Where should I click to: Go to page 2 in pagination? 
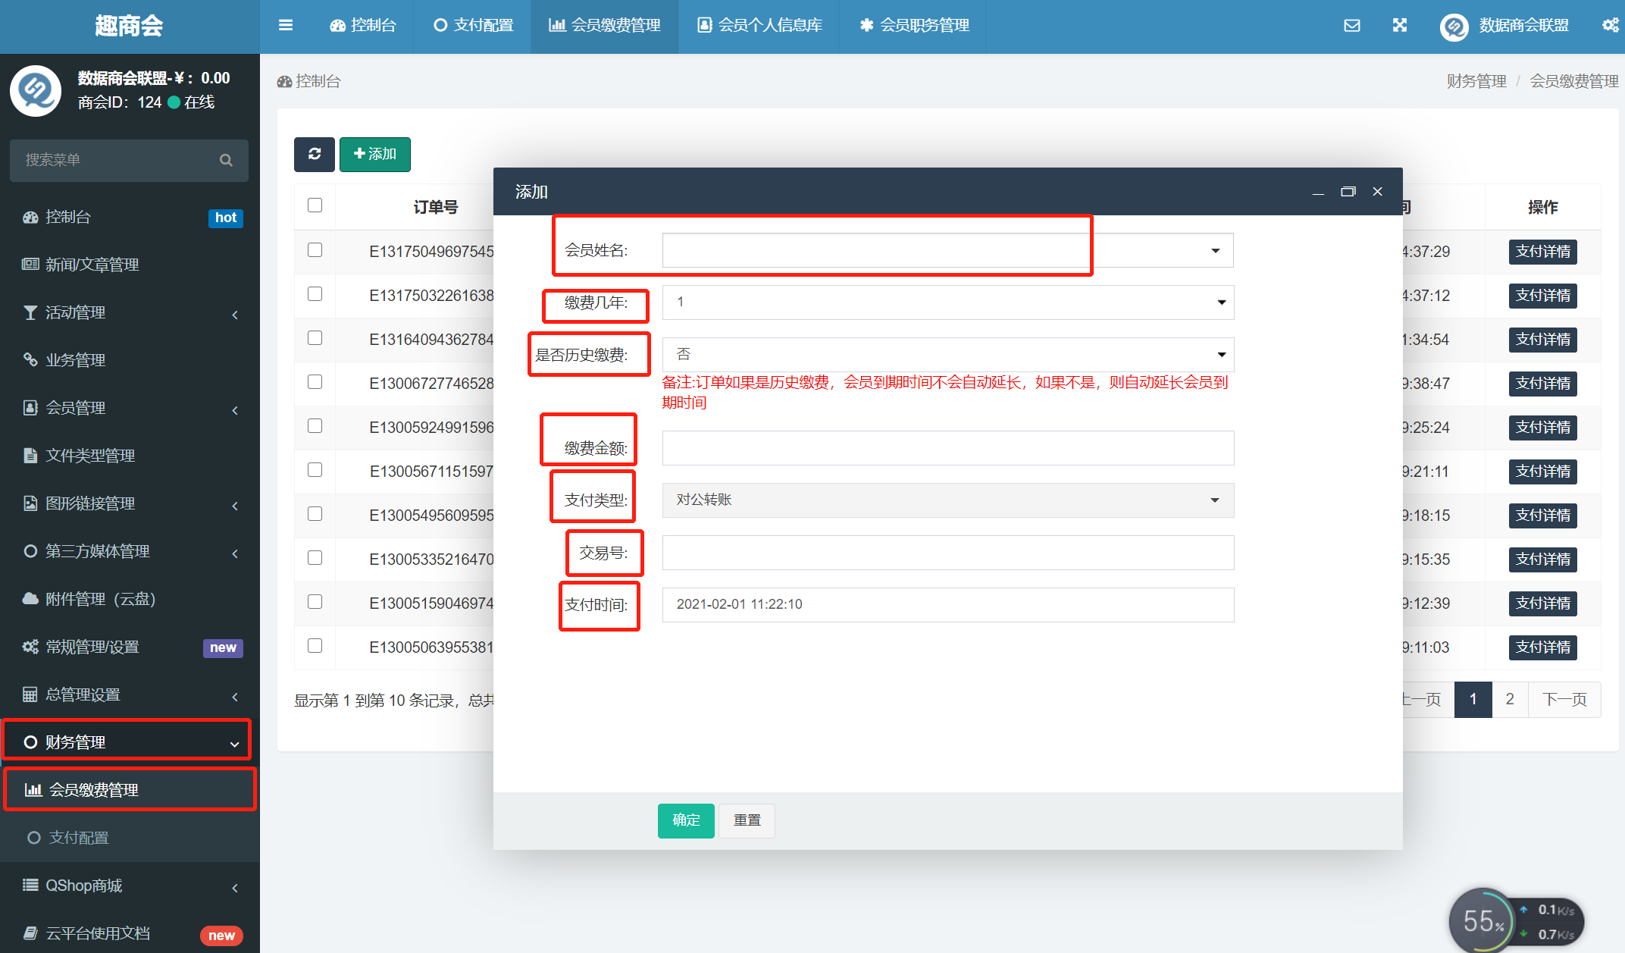pyautogui.click(x=1510, y=699)
